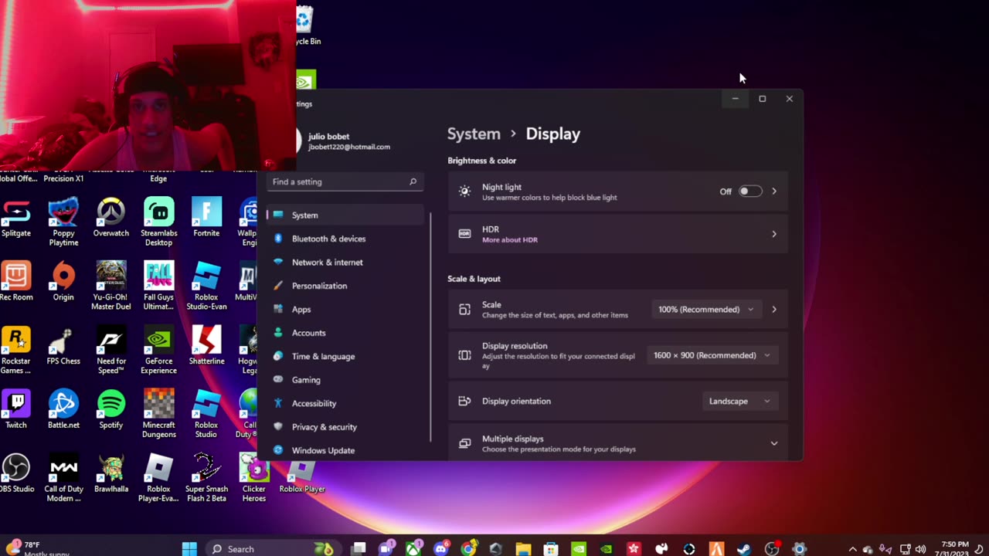
Task: Open the Scale percentage dropdown
Action: [x=705, y=310]
